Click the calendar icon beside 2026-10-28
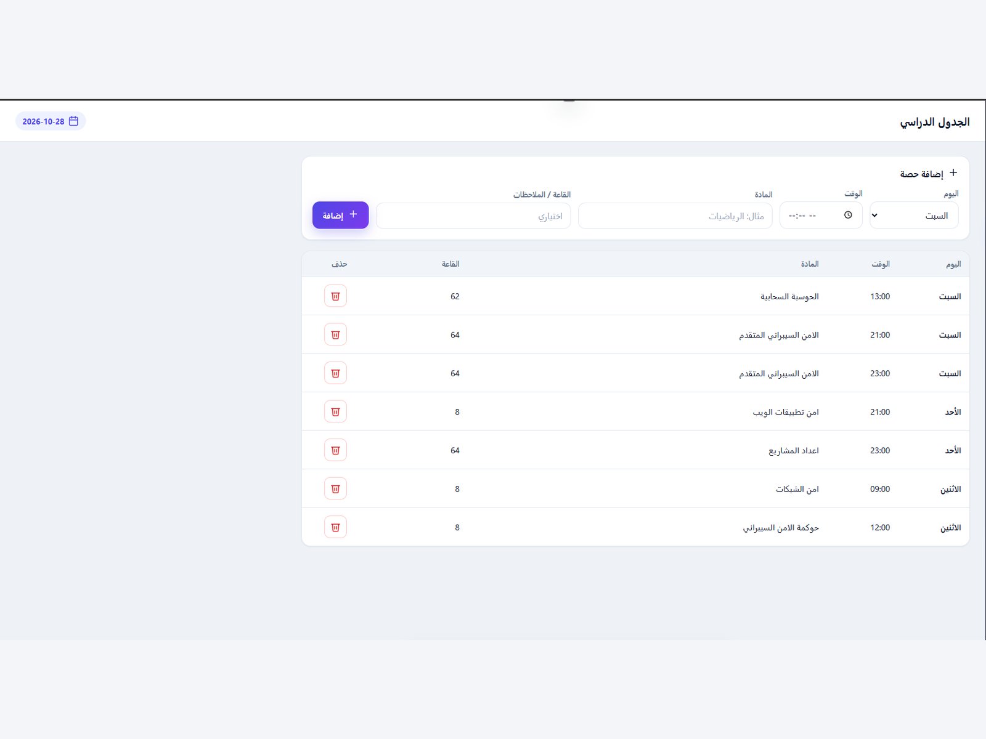The width and height of the screenshot is (986, 739). coord(73,121)
